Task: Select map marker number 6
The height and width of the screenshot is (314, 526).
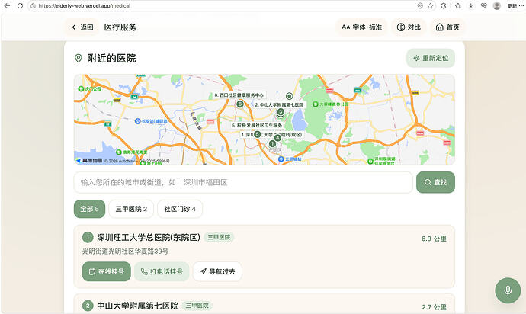Action: [x=240, y=104]
